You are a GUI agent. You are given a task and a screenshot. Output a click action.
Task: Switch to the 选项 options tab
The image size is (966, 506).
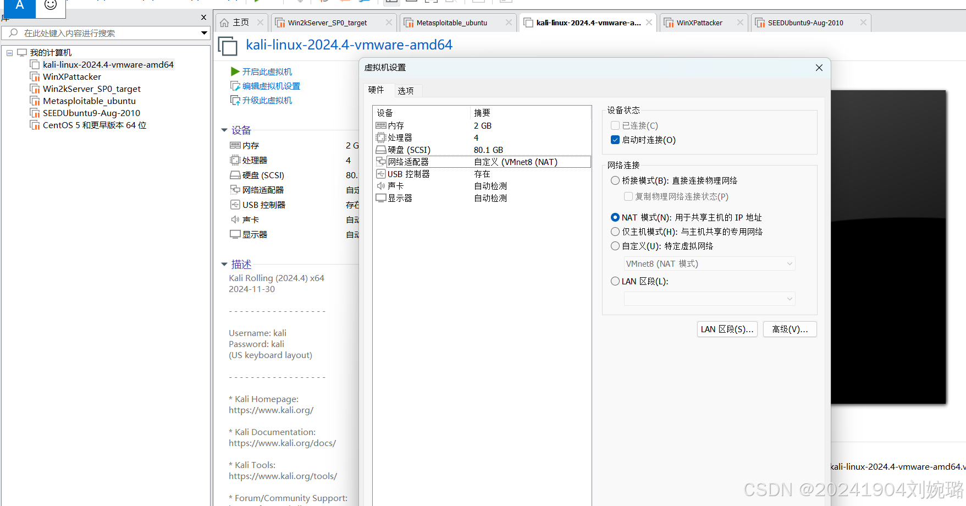tap(406, 91)
